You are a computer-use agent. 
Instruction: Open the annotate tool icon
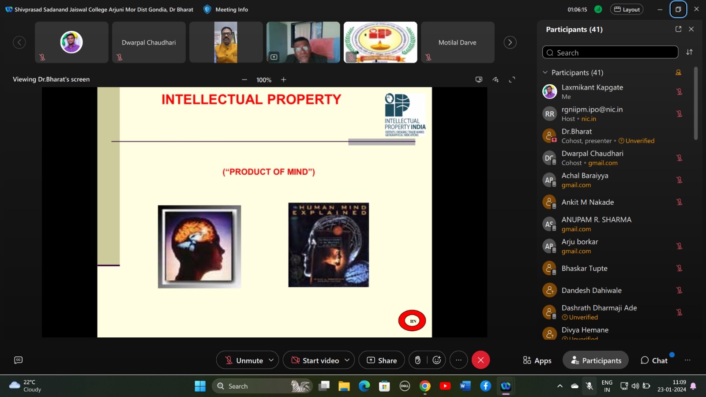coord(496,80)
